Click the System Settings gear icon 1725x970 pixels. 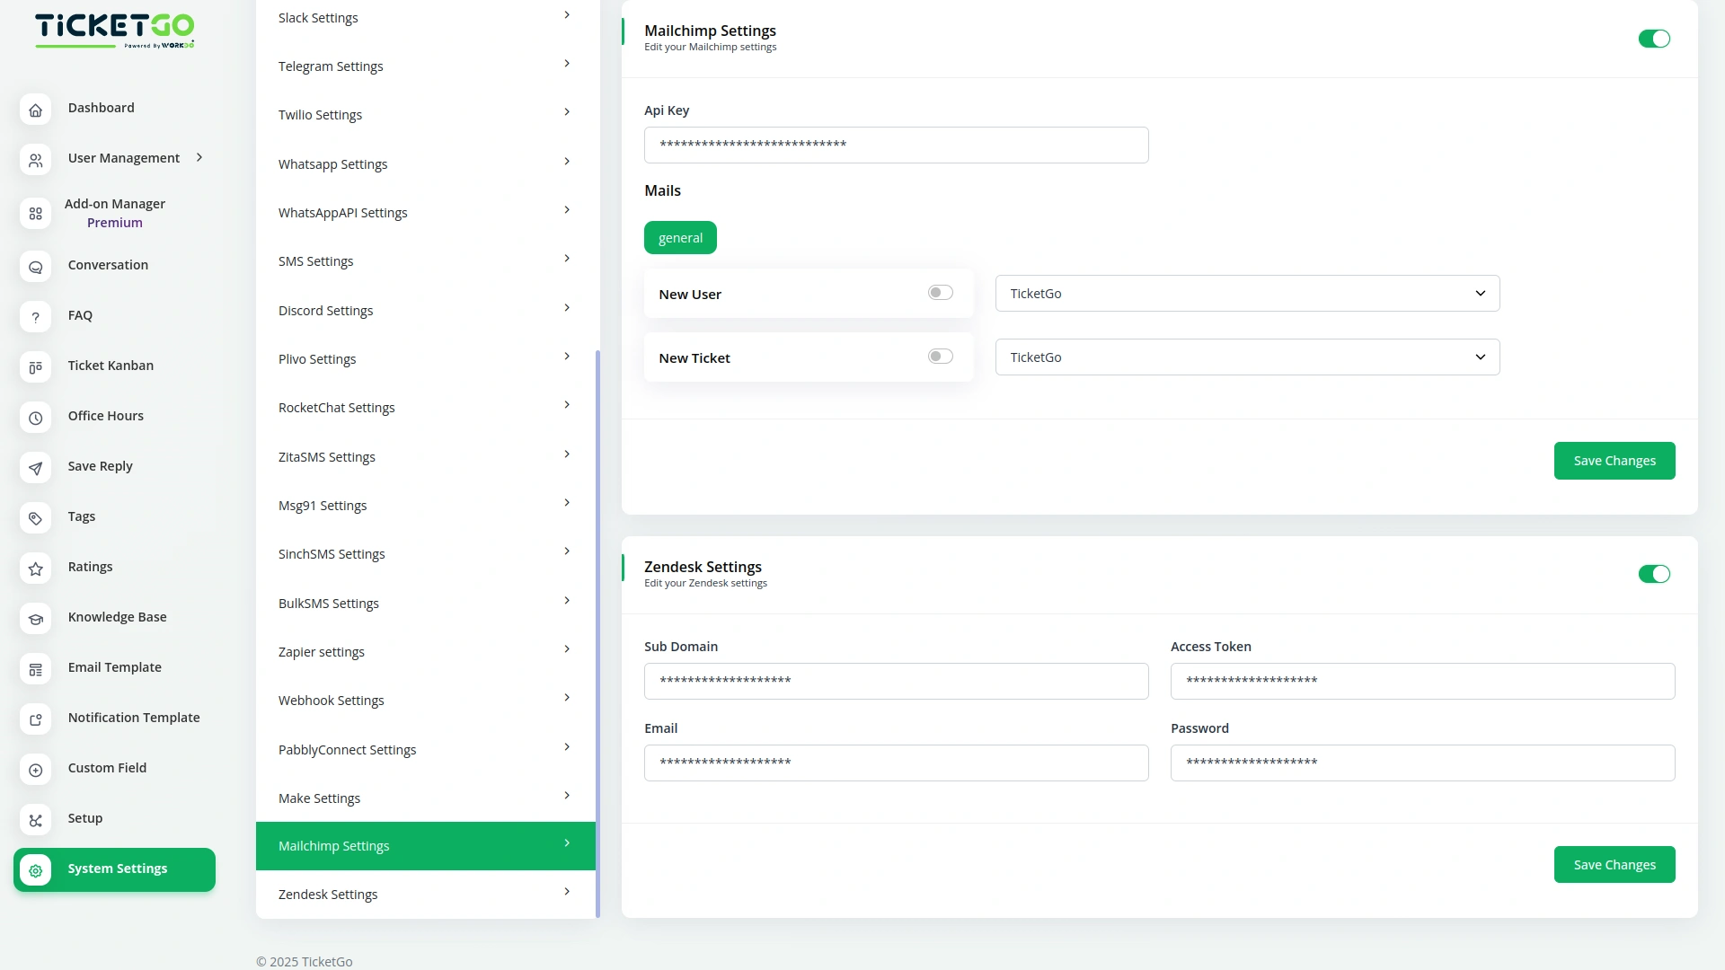(35, 871)
